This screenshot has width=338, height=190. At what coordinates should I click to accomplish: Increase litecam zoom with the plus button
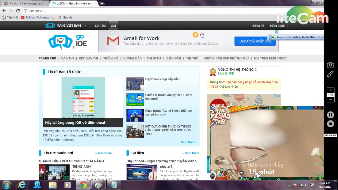click(x=330, y=90)
